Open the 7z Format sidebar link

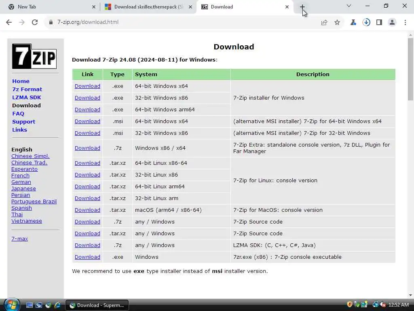[x=27, y=89]
